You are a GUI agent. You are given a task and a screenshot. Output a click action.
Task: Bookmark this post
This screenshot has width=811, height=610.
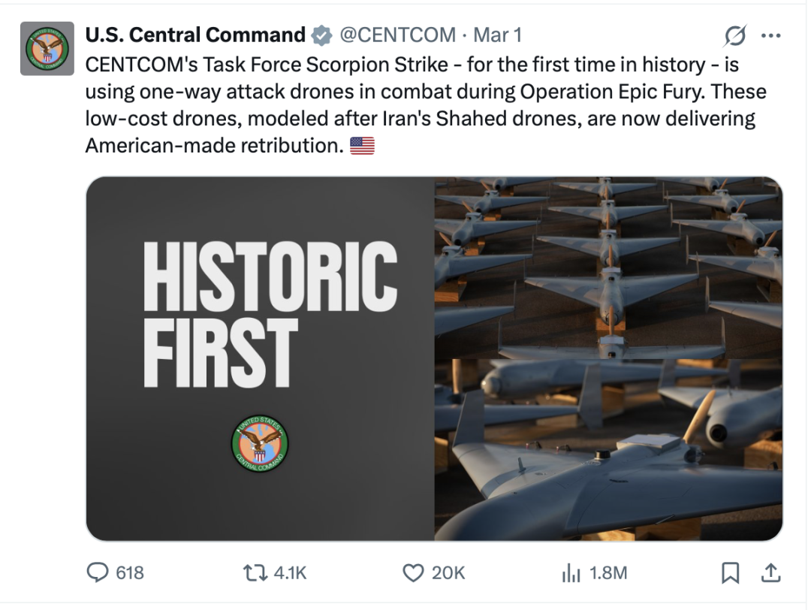coord(729,573)
